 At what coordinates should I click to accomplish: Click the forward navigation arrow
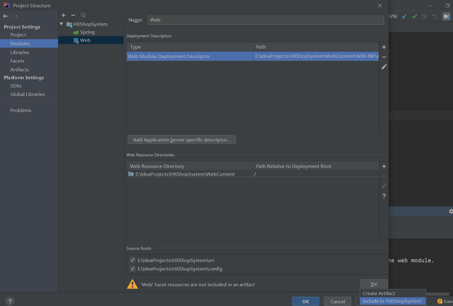pyautogui.click(x=16, y=16)
